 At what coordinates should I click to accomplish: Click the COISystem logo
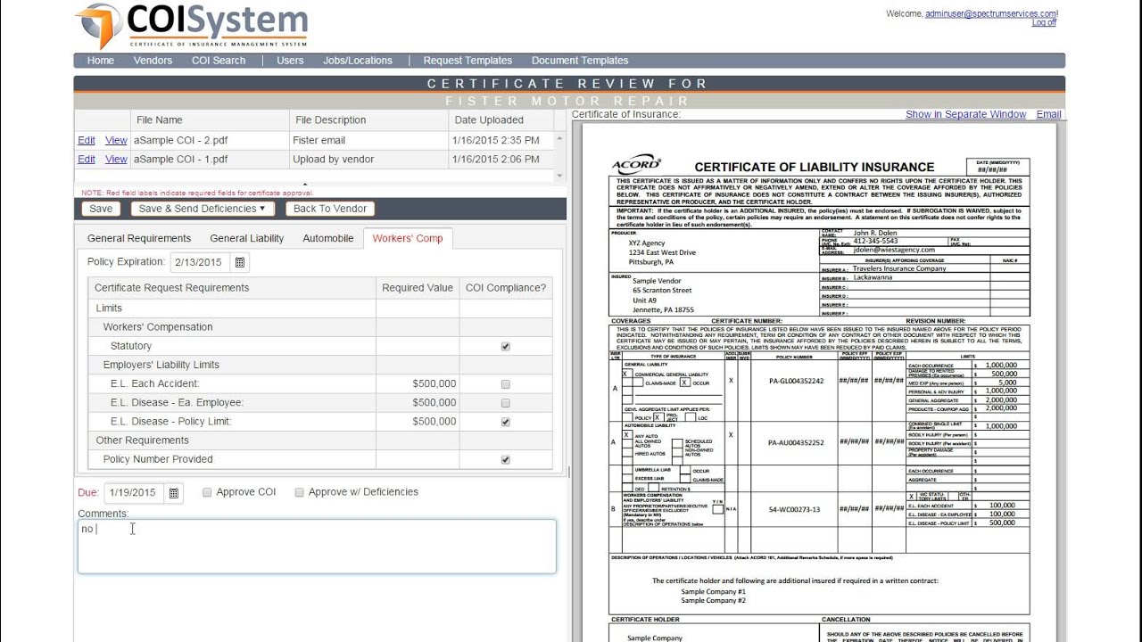point(192,26)
